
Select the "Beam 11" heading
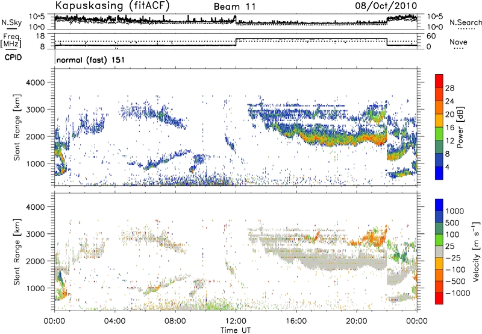pos(234,7)
